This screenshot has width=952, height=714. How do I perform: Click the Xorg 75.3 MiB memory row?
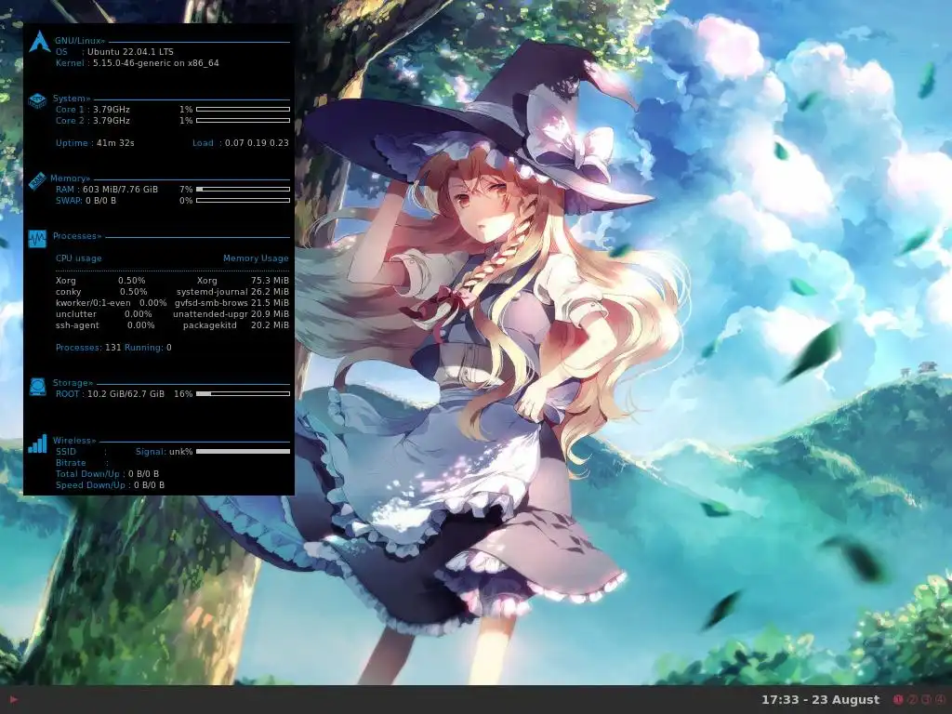point(243,281)
